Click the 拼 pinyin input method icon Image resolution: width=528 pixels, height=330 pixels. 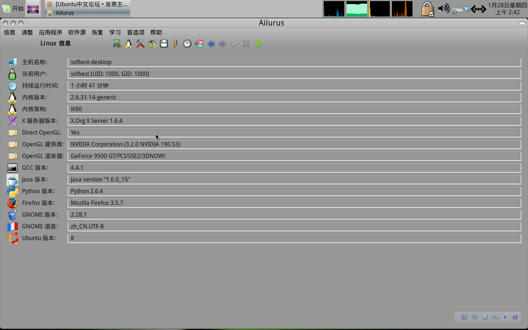[x=464, y=317]
